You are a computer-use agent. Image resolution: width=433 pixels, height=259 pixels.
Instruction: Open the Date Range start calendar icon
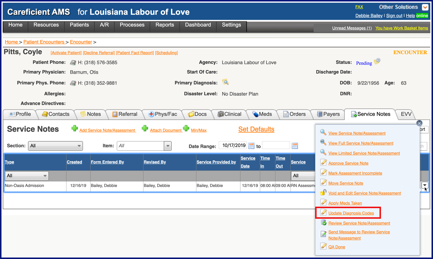click(x=251, y=146)
